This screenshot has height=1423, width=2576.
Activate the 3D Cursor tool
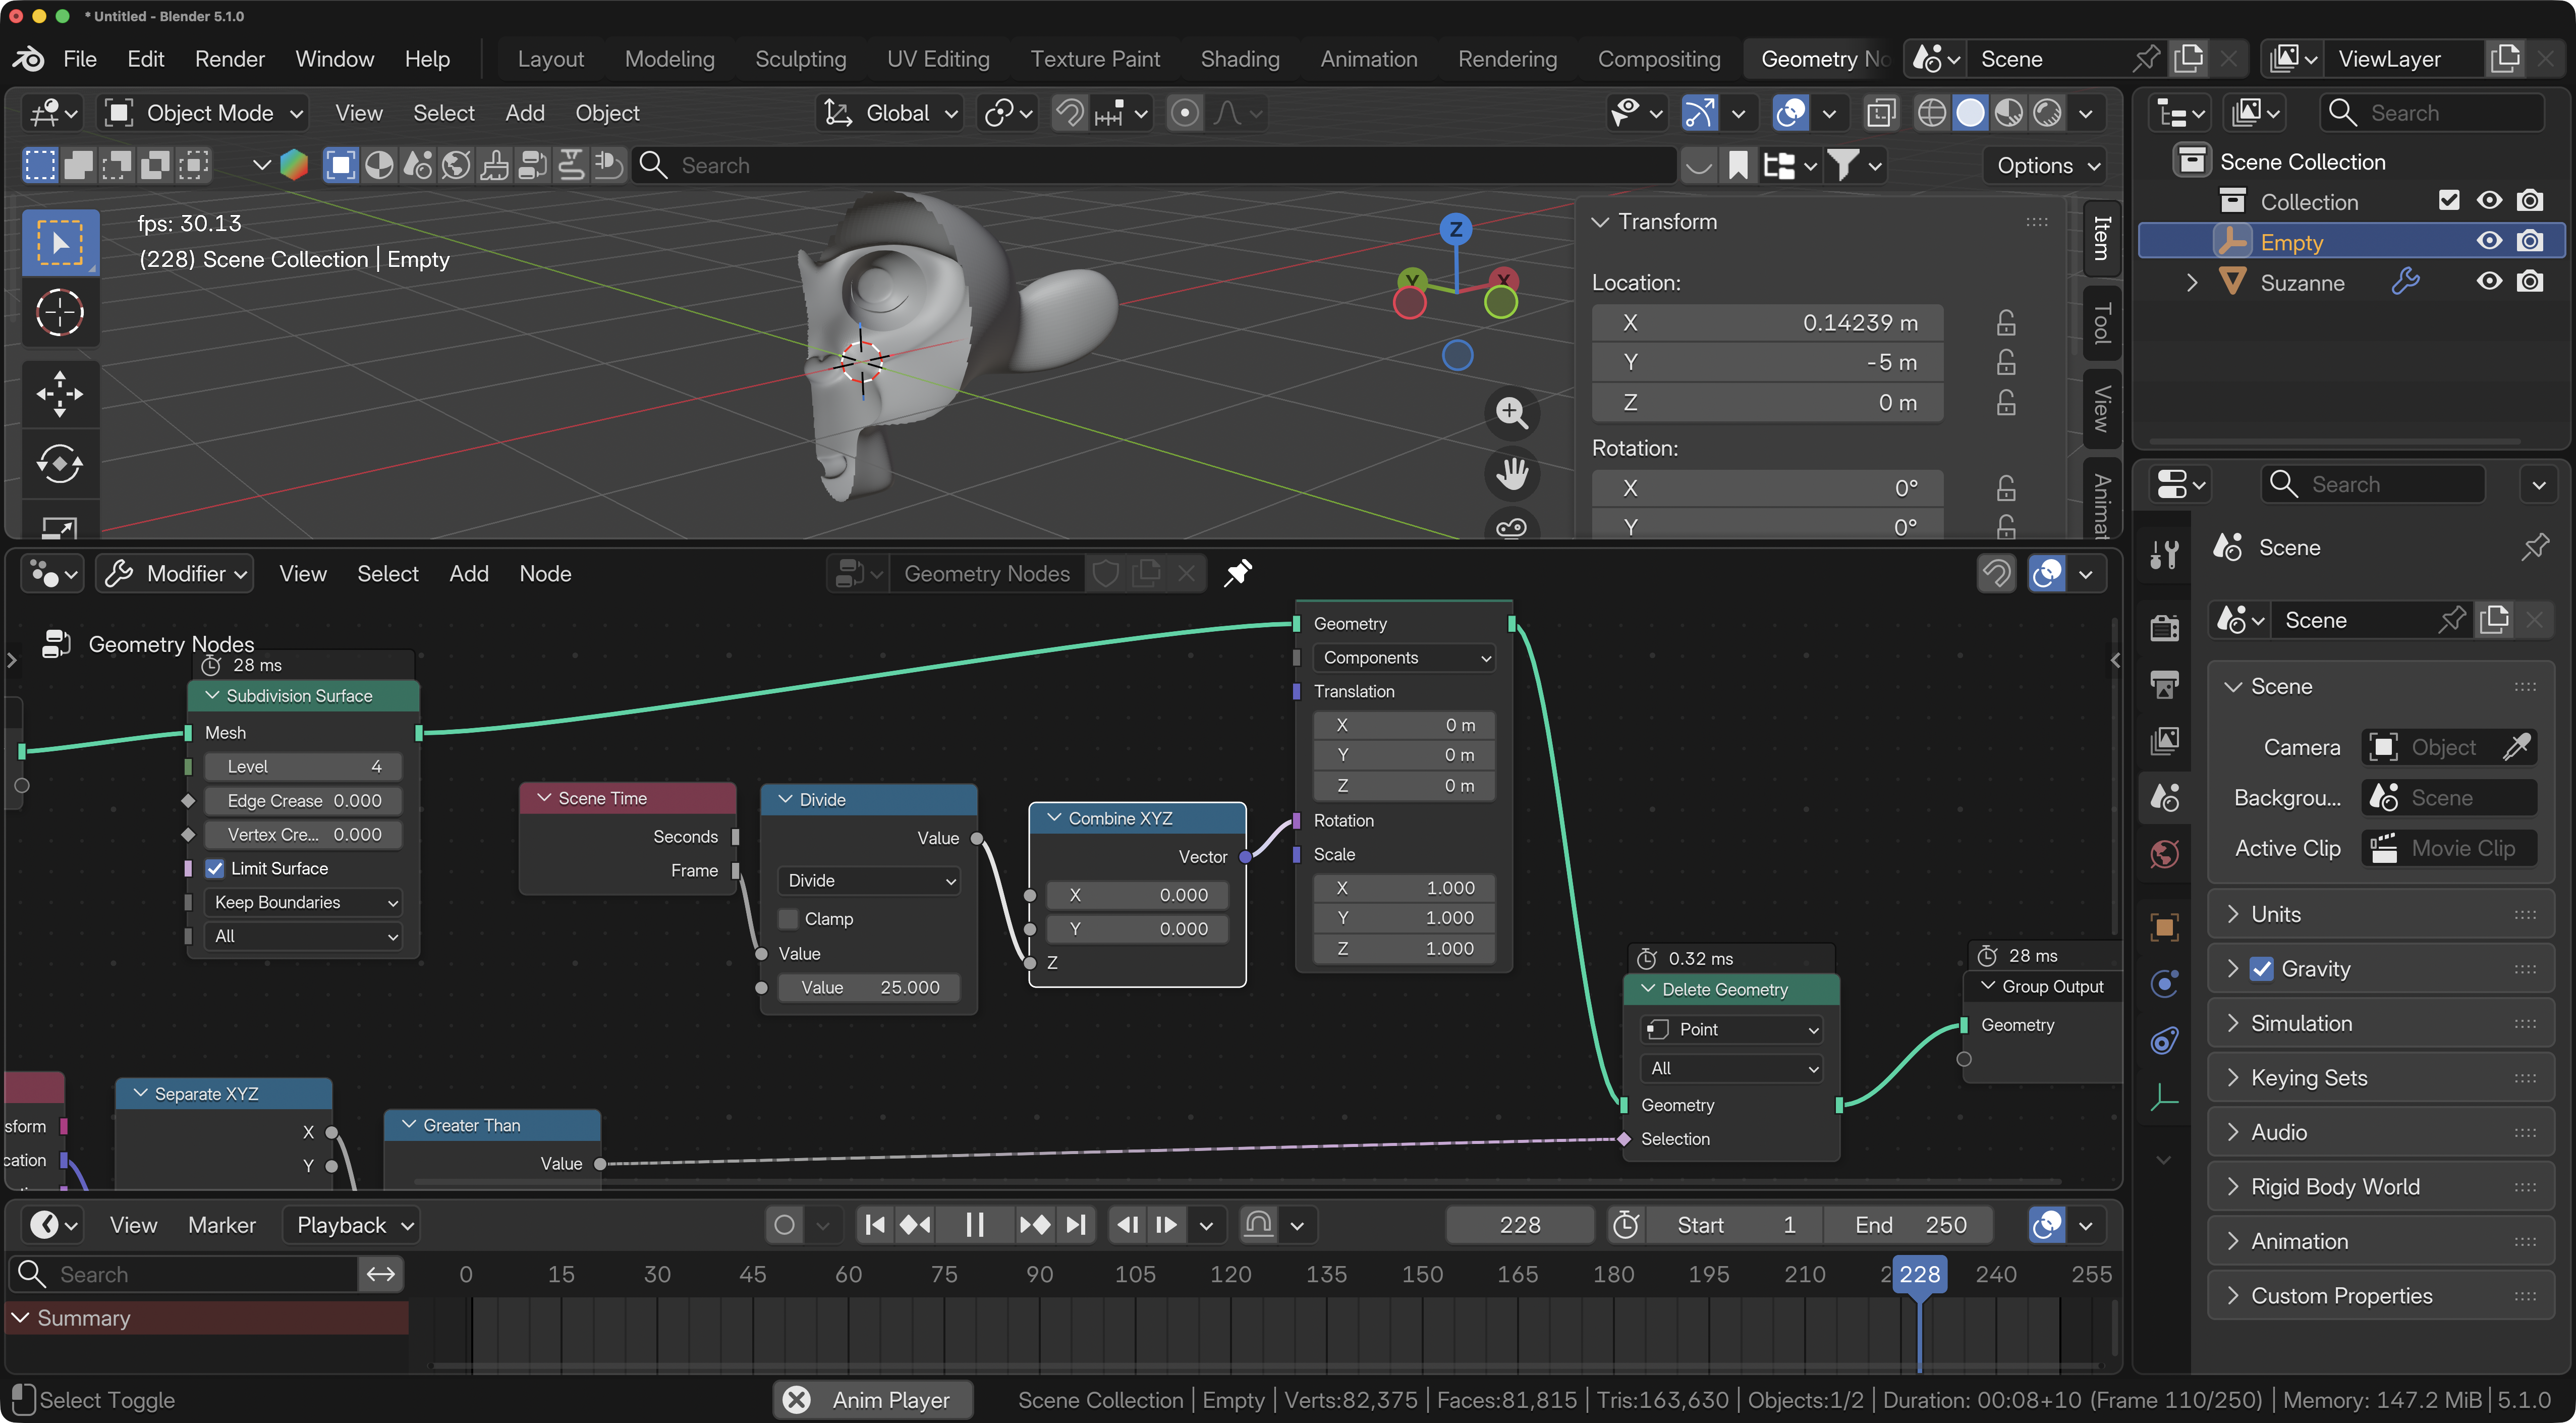60,313
